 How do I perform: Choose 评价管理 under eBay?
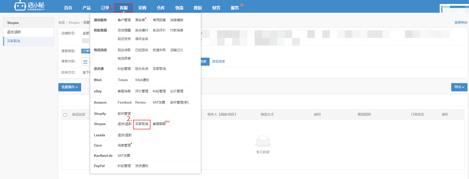click(142, 91)
